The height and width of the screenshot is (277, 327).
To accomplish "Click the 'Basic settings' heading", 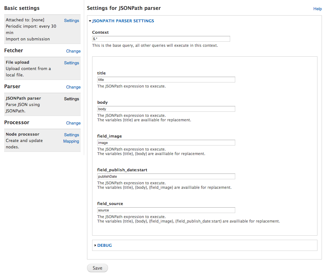I will [x=22, y=8].
